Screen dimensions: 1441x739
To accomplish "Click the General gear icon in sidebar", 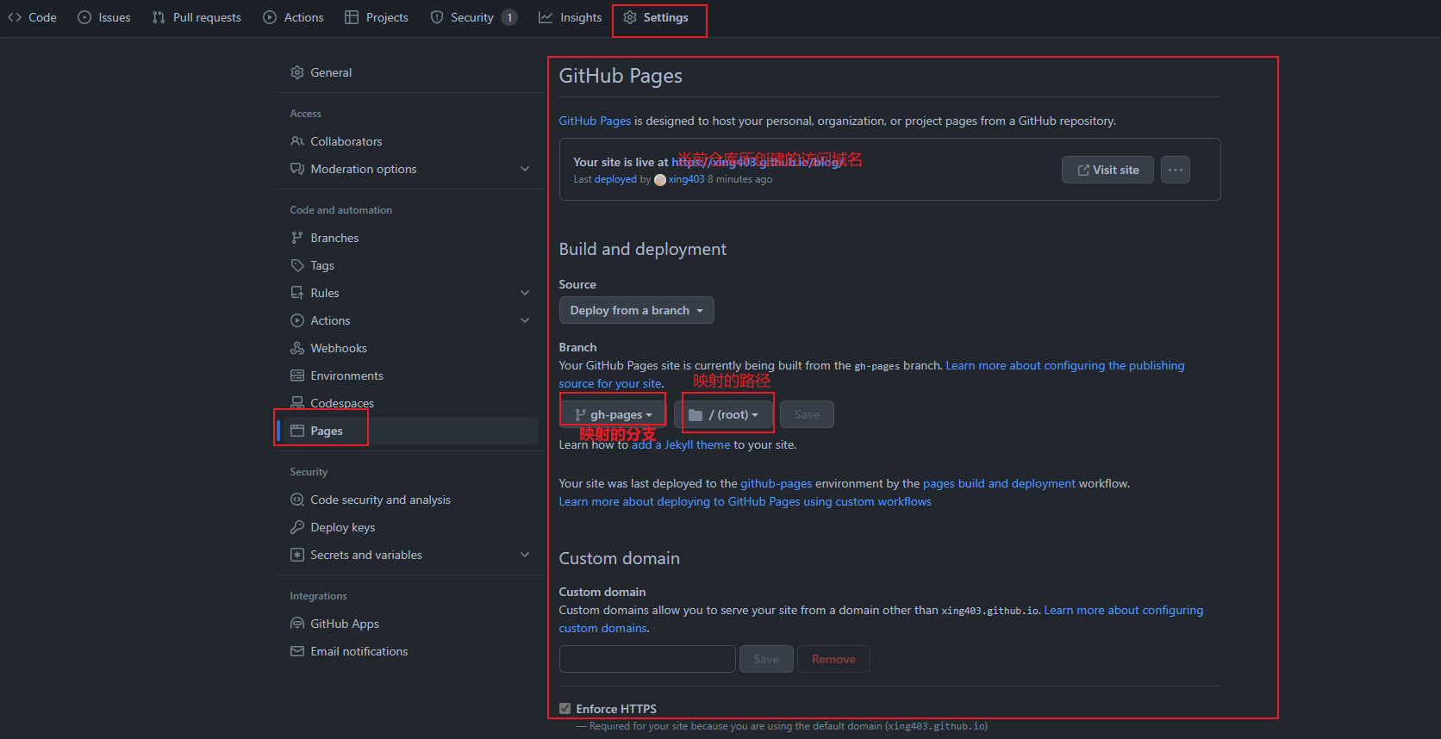I will click(x=297, y=72).
